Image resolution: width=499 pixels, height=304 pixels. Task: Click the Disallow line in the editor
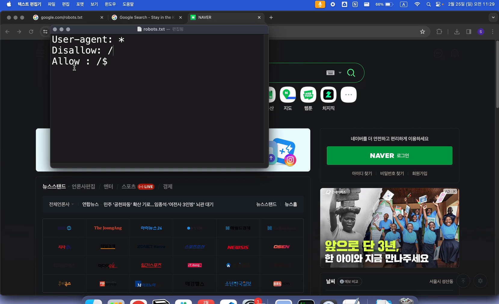click(x=83, y=50)
